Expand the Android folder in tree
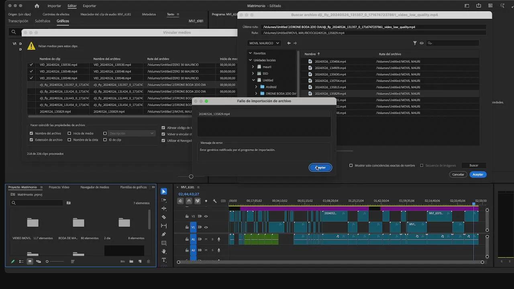 (x=256, y=87)
